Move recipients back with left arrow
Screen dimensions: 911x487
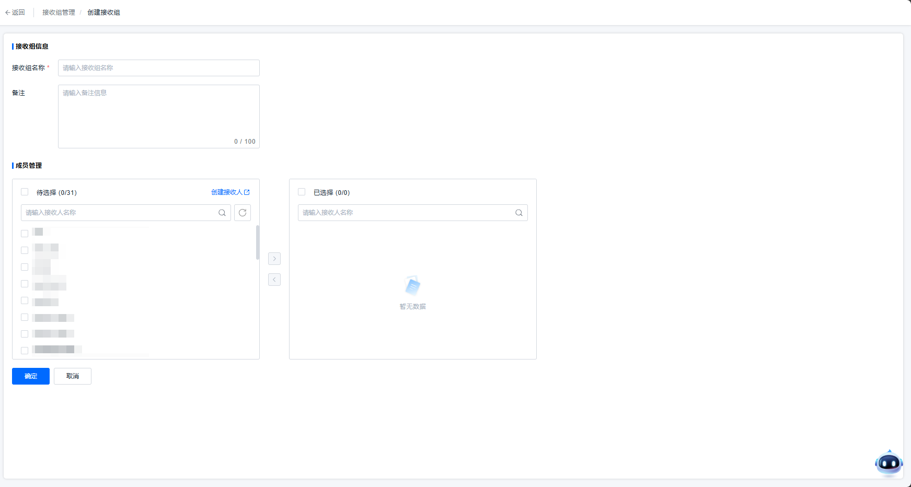[274, 280]
